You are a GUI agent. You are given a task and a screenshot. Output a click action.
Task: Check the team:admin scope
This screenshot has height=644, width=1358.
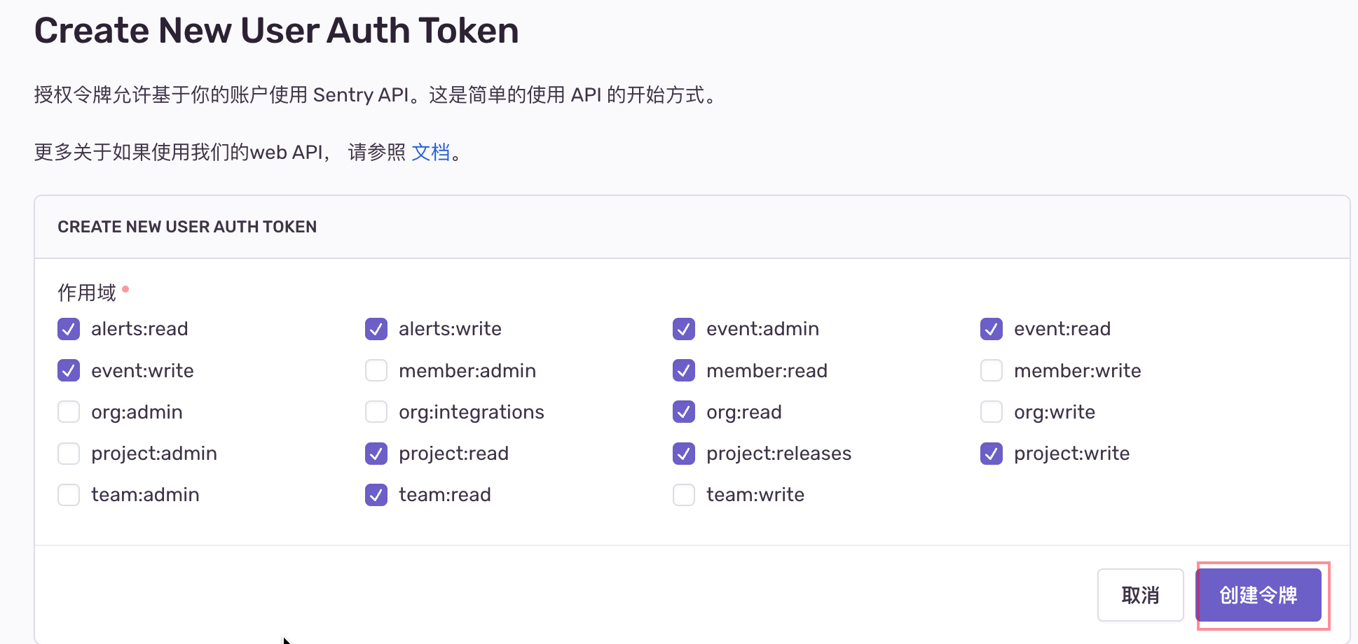(x=69, y=495)
